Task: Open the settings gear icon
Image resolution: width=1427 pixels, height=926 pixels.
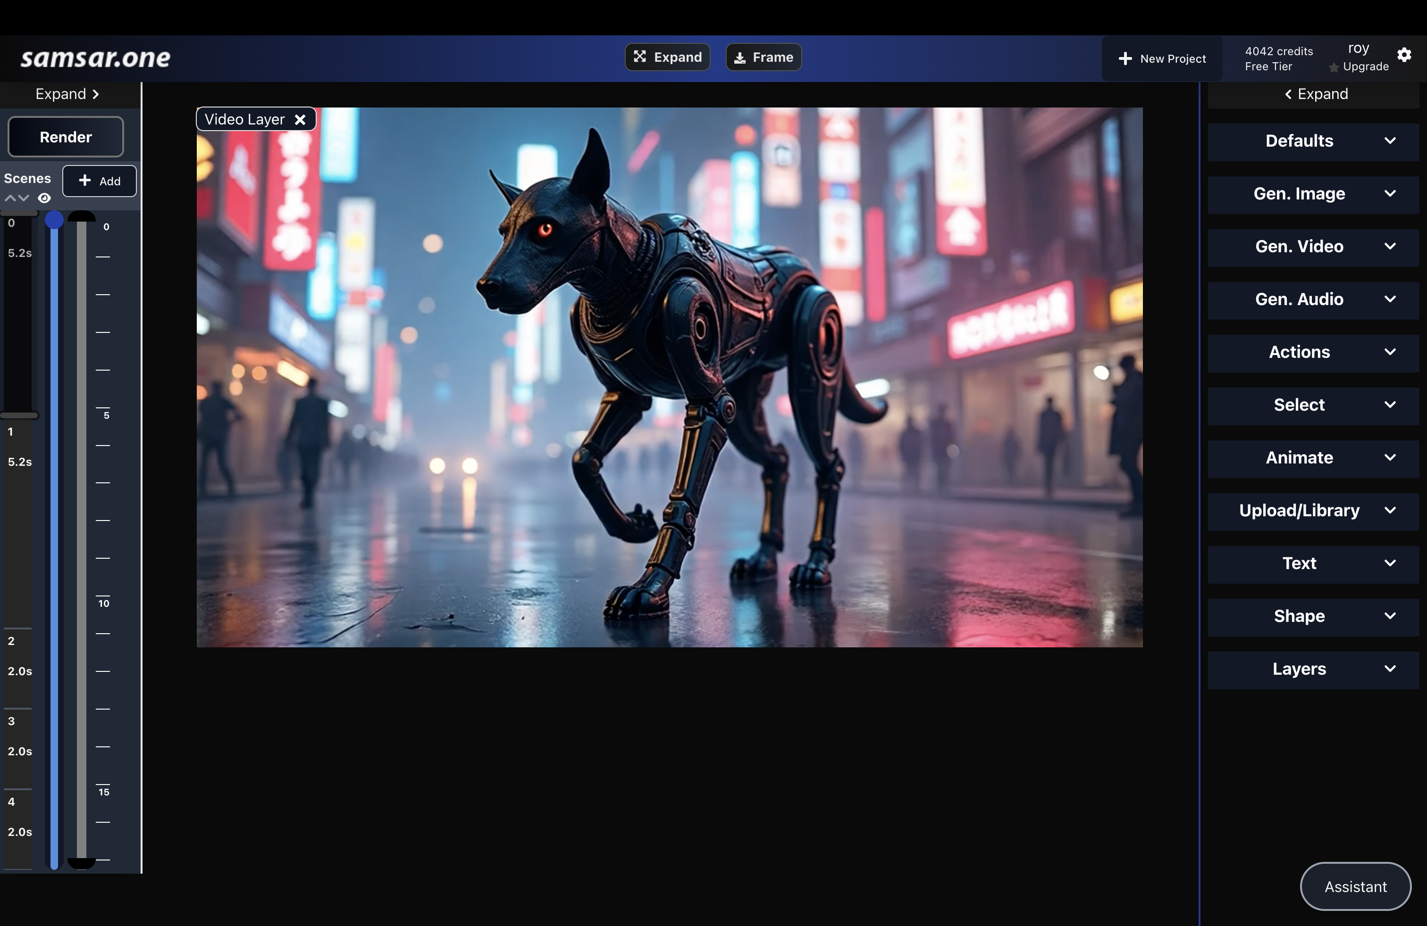Action: coord(1403,55)
